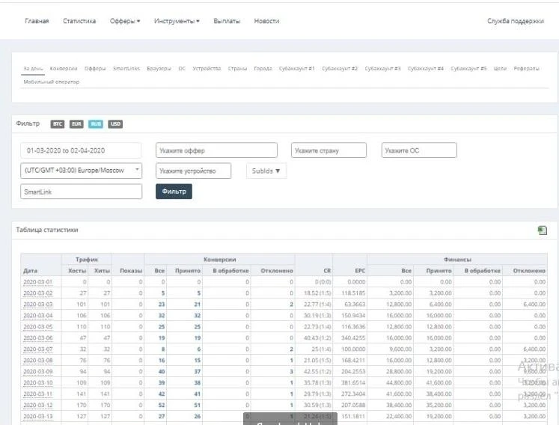
Task: Focus the Укажите устройство field
Action: (x=193, y=171)
